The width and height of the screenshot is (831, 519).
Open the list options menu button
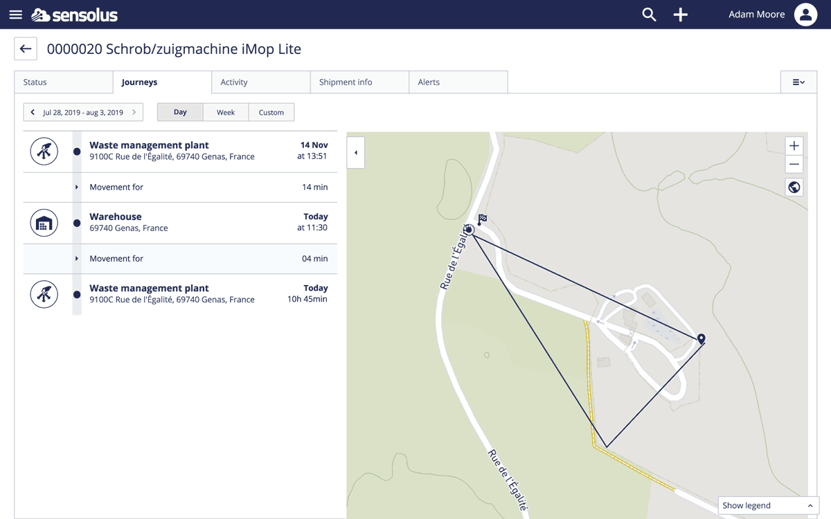[798, 82]
